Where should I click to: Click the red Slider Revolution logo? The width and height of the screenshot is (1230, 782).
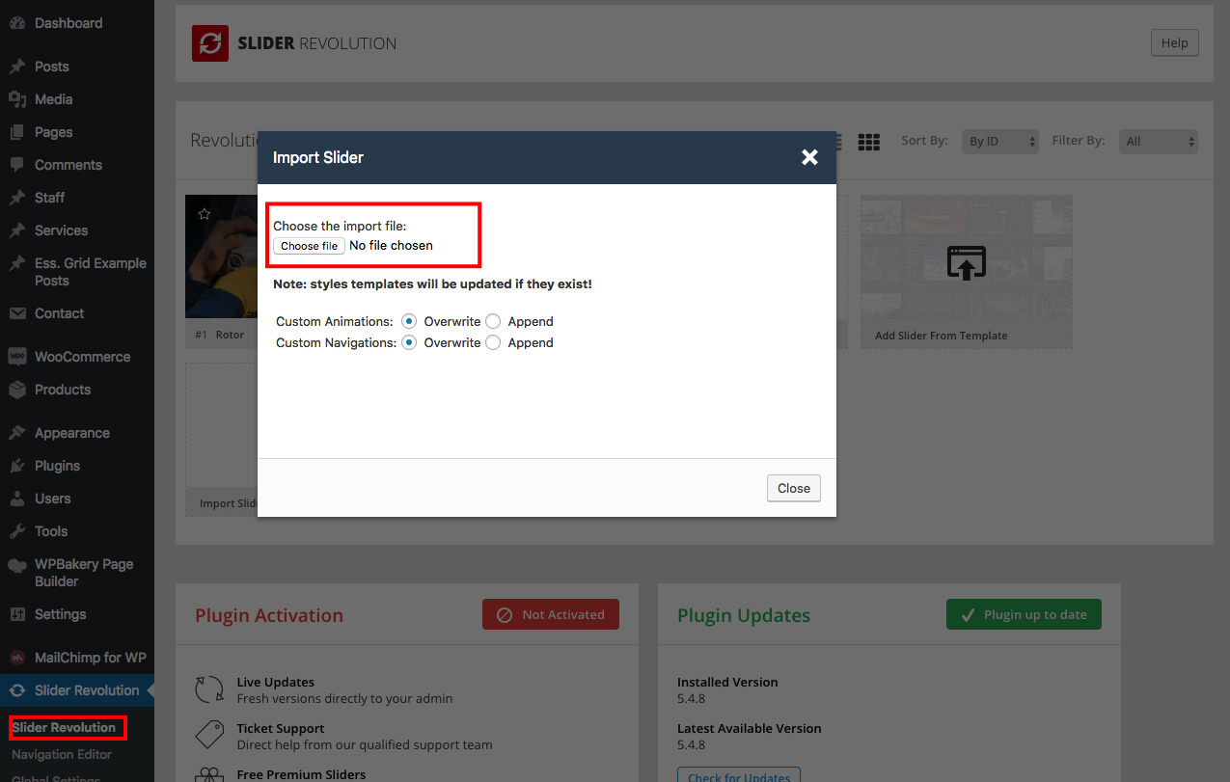(209, 43)
